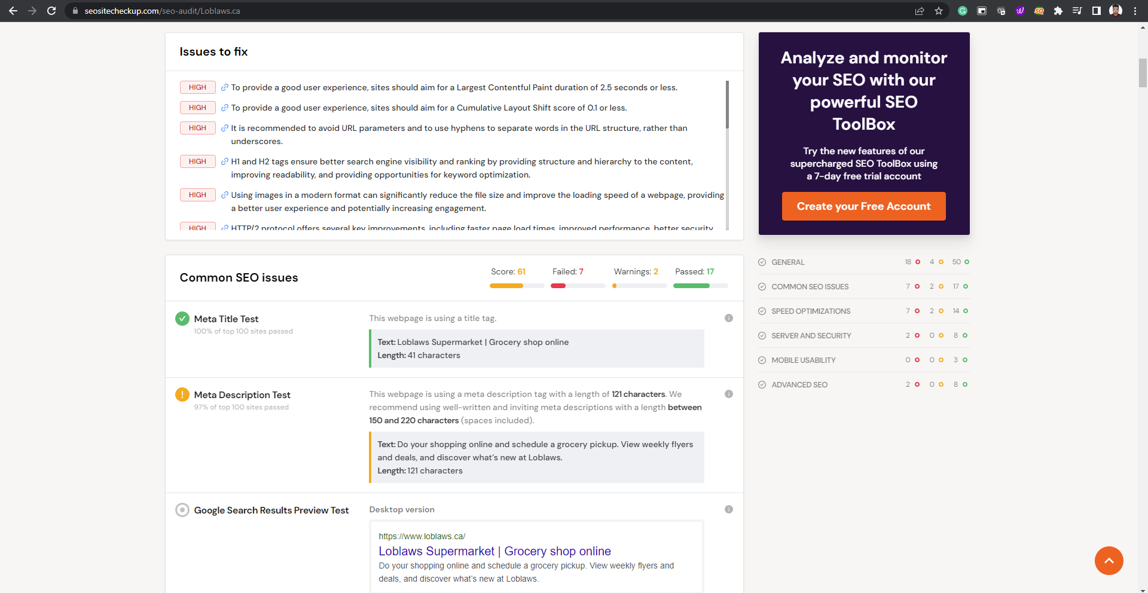Open the Chrome three-dot menu
Image resolution: width=1148 pixels, height=593 pixels.
(1135, 11)
